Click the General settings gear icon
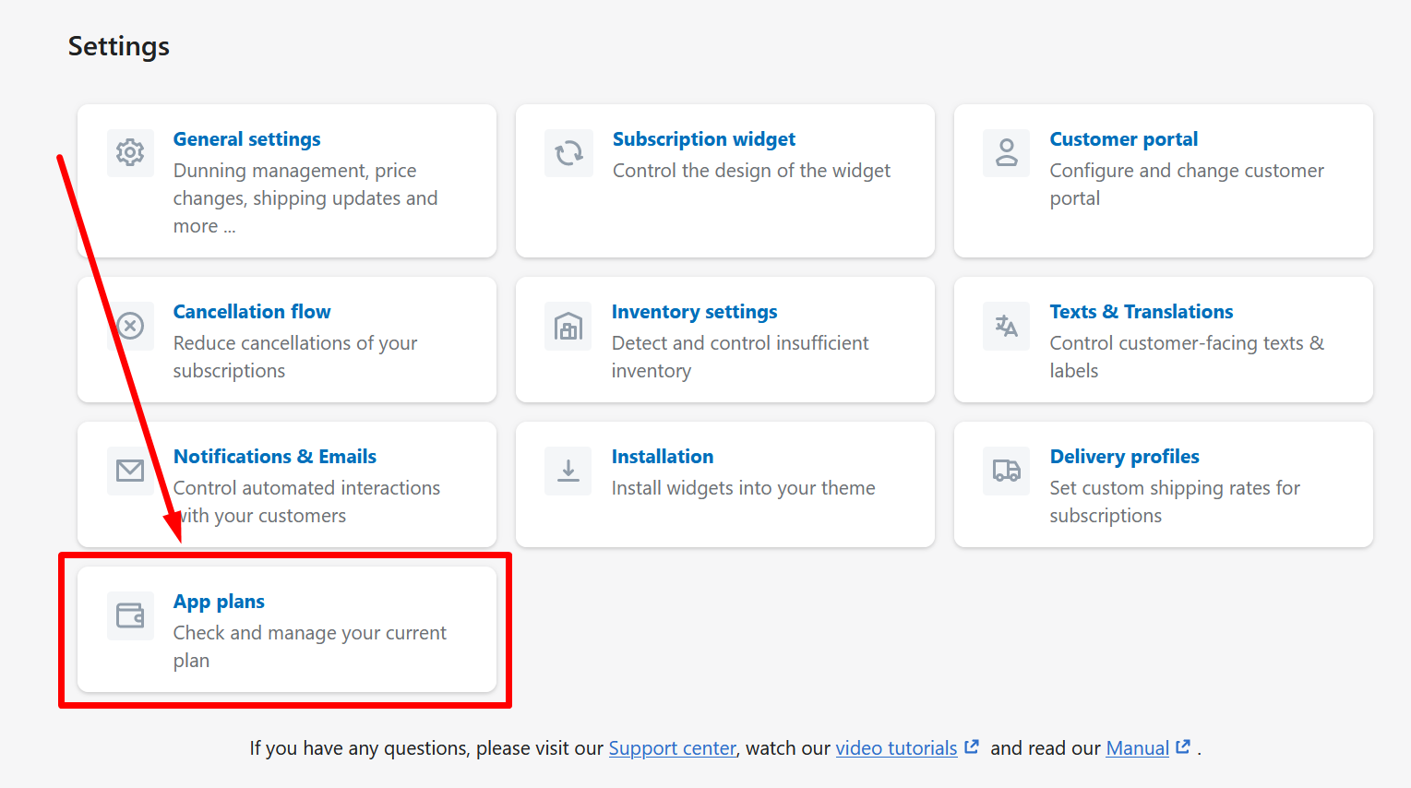1411x788 pixels. tap(130, 152)
